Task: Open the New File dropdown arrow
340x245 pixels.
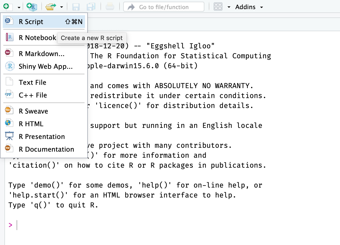Action: pyautogui.click(x=19, y=7)
